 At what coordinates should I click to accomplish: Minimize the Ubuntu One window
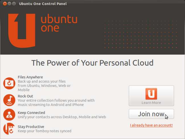point(9,4)
